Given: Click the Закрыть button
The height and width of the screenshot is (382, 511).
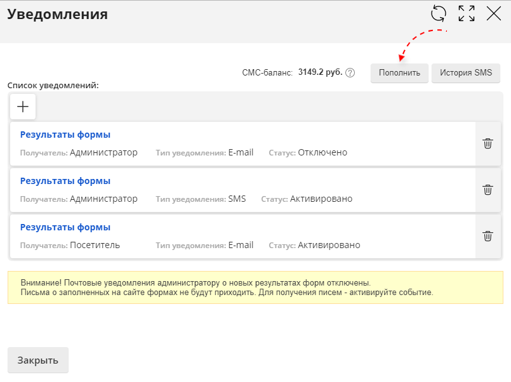Looking at the screenshot, I should 37,360.
